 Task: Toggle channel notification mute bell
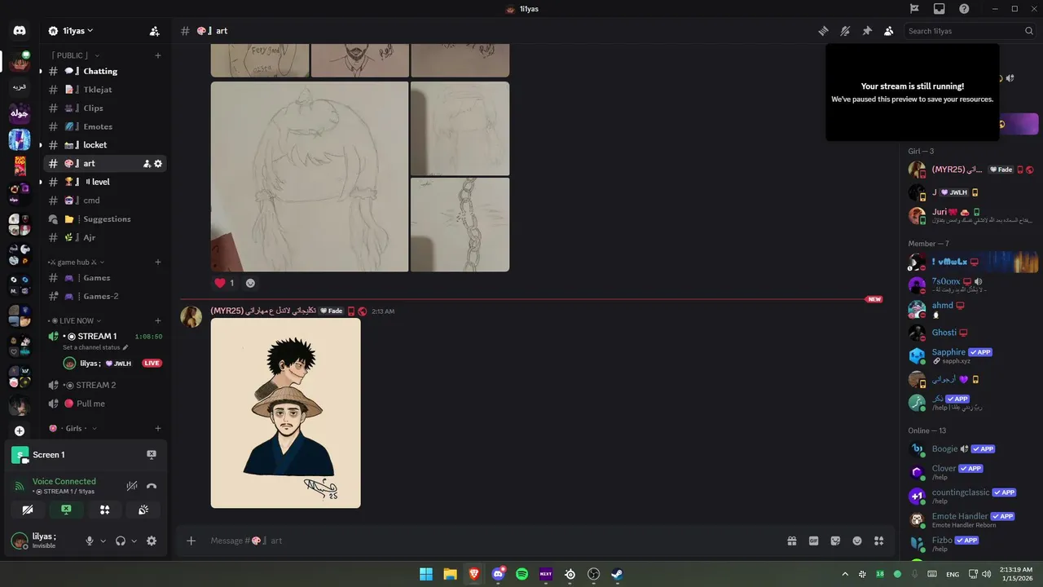(845, 31)
